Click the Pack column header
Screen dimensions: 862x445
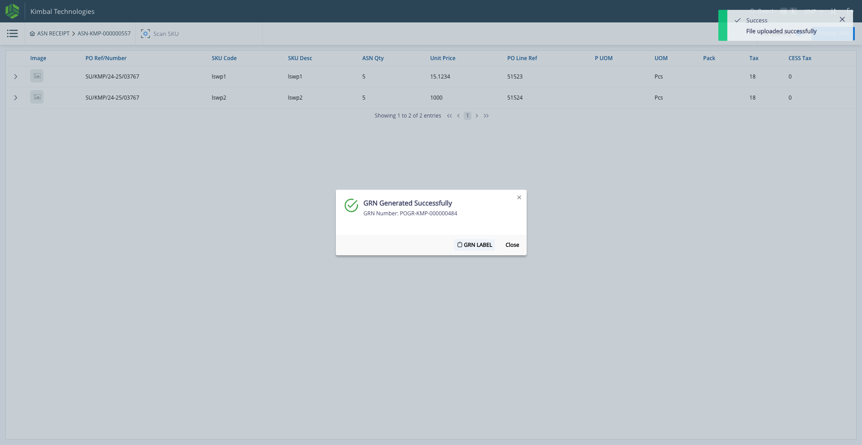709,58
